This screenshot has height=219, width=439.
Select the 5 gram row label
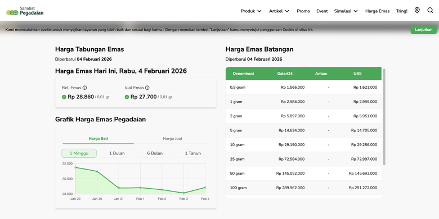pos(236,130)
